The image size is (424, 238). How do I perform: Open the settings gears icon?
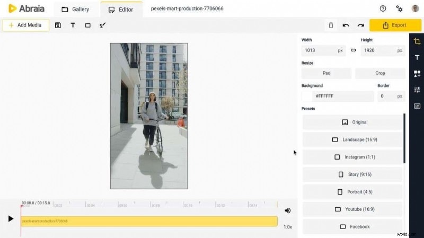click(x=399, y=8)
